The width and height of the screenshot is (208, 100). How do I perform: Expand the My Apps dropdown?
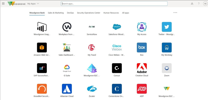tap(33, 4)
